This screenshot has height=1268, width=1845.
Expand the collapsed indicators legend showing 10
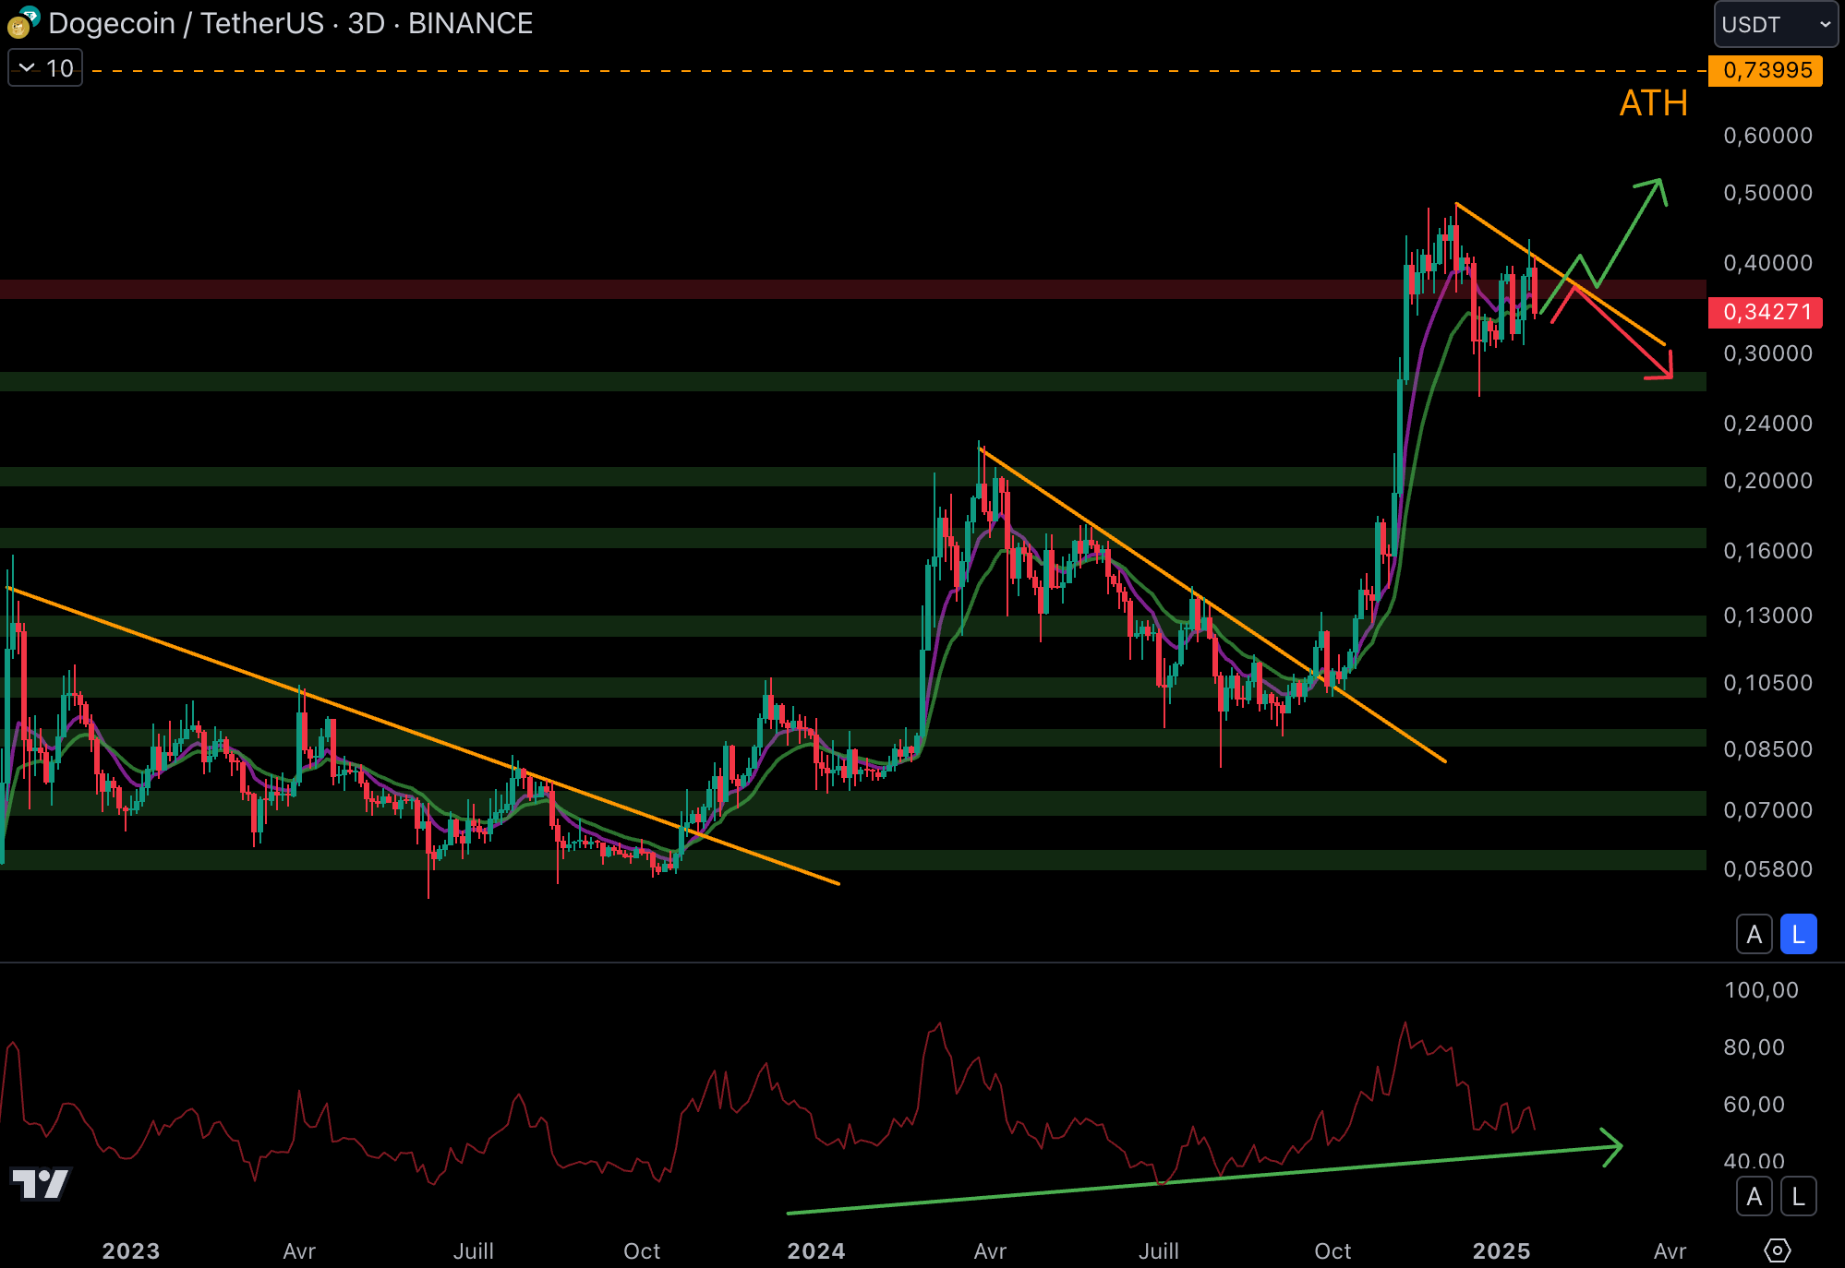tap(45, 68)
